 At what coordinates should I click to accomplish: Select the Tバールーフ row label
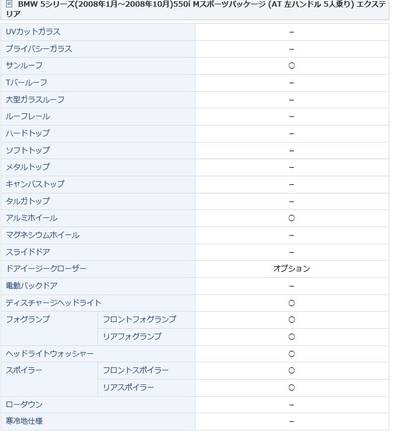[26, 83]
